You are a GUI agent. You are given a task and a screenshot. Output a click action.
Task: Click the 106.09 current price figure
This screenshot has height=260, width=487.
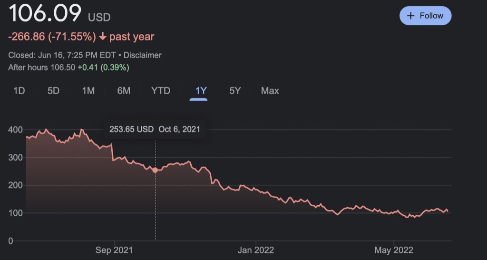tap(45, 14)
